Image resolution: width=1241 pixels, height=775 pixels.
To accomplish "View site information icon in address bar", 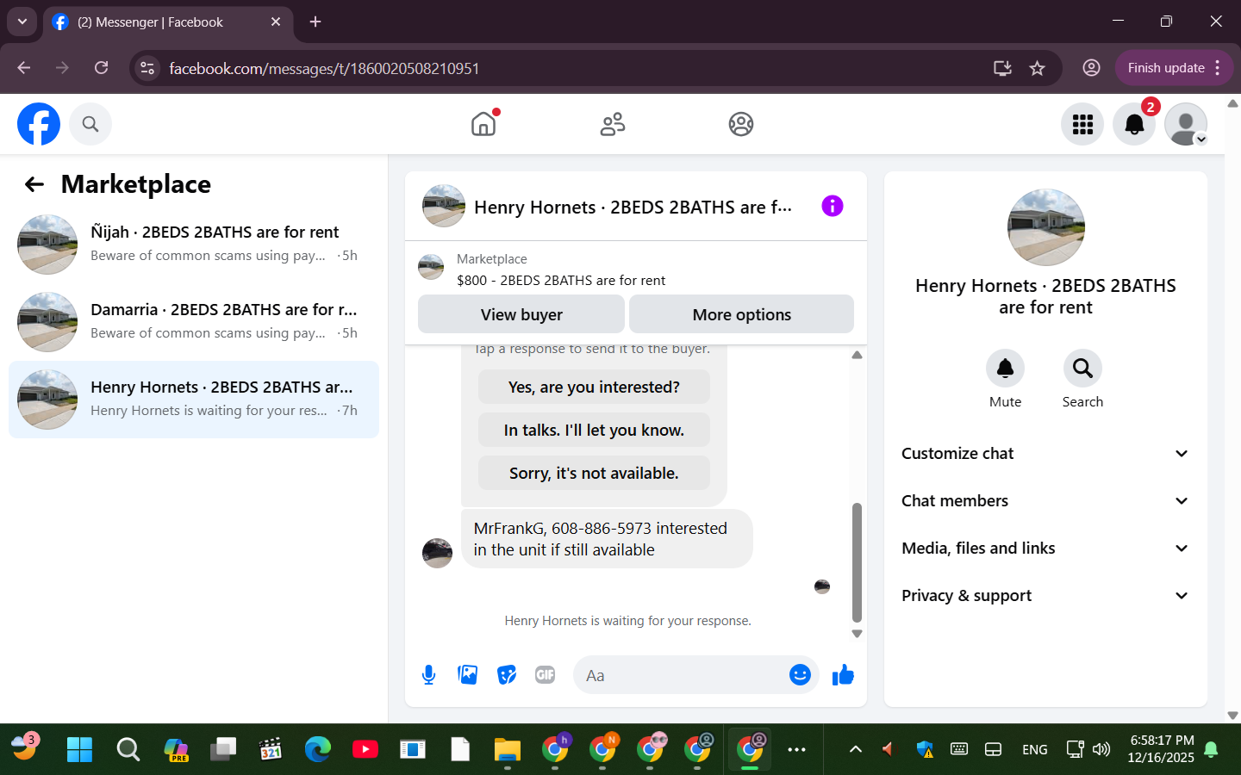I will coord(148,68).
